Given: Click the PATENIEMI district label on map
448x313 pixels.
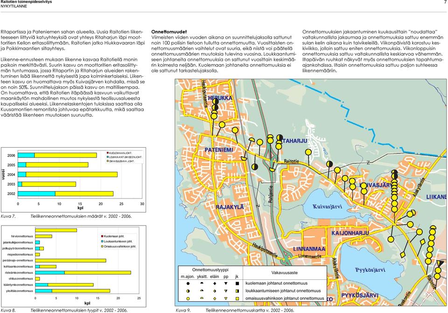Looking at the screenshot, I should pos(219,150).
